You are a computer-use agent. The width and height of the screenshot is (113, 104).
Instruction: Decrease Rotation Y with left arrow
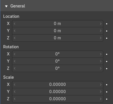pyautogui.click(x=15, y=61)
